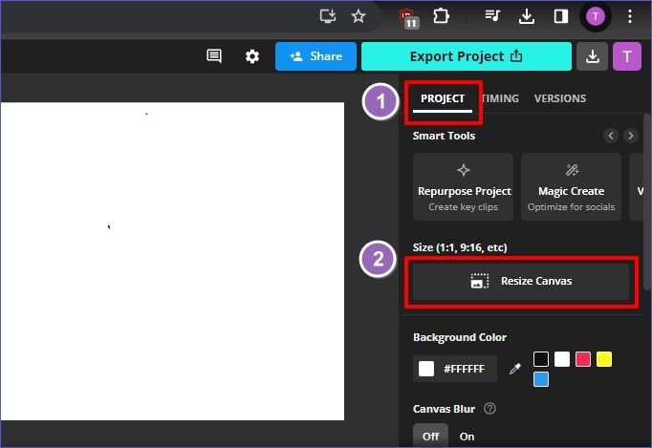This screenshot has width=652, height=448.
Task: Switch to the Versions tab
Action: click(x=559, y=98)
